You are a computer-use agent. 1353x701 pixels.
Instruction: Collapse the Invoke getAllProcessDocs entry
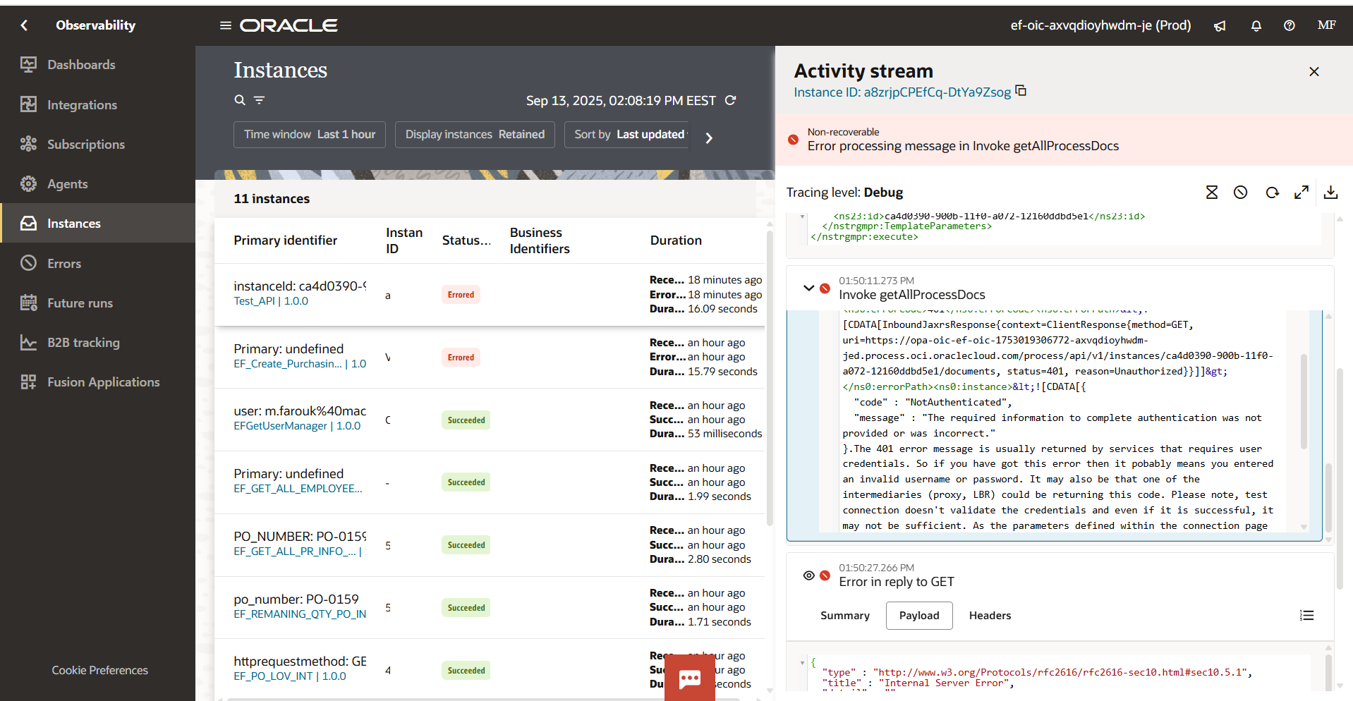(x=808, y=288)
